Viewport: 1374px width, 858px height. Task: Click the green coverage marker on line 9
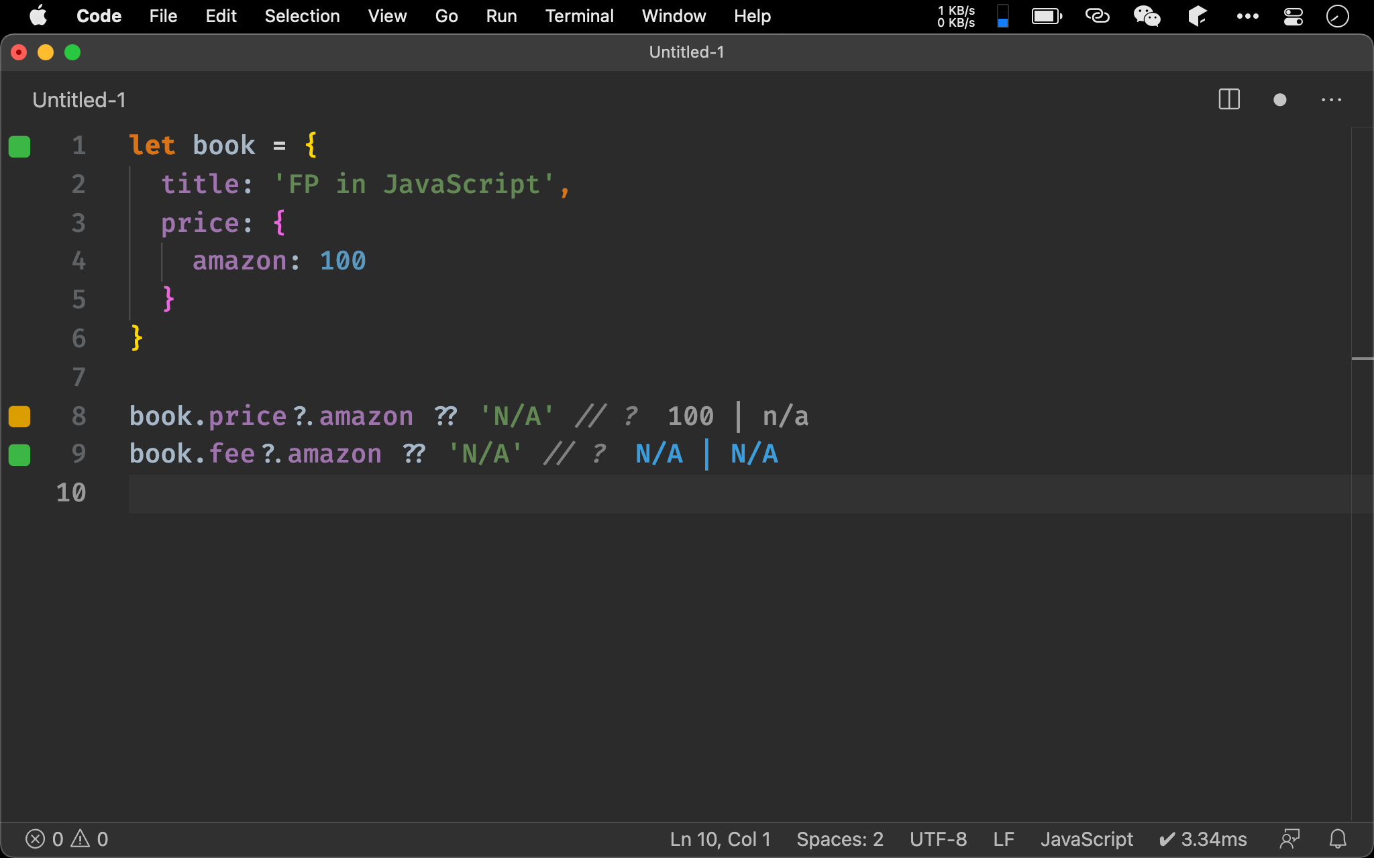(x=19, y=454)
